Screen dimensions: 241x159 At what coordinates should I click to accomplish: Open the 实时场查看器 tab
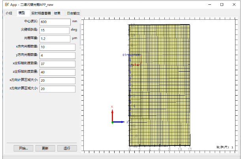pos(41,13)
